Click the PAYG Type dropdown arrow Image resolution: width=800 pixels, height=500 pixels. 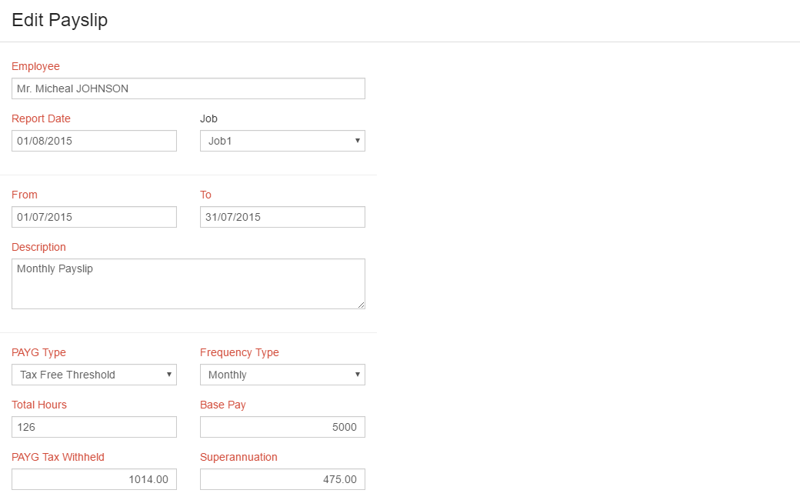(x=169, y=375)
